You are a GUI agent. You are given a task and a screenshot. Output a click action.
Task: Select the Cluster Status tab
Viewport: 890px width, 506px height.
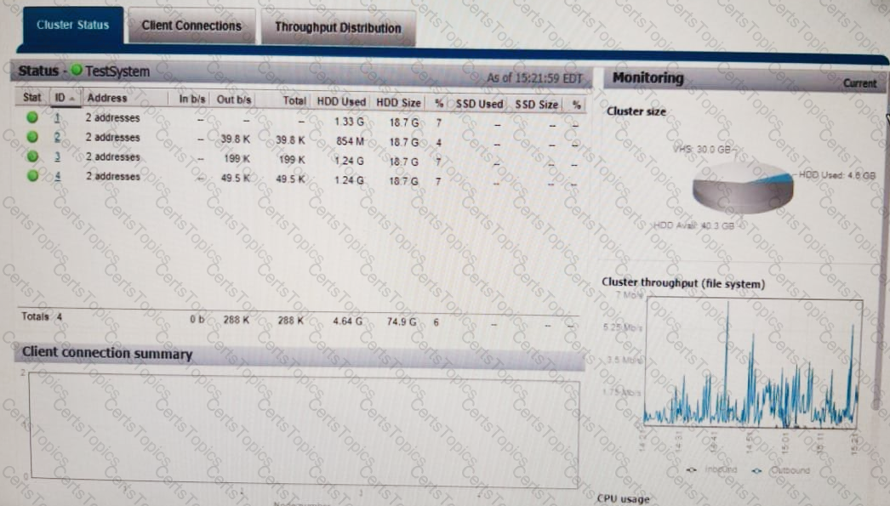[72, 25]
